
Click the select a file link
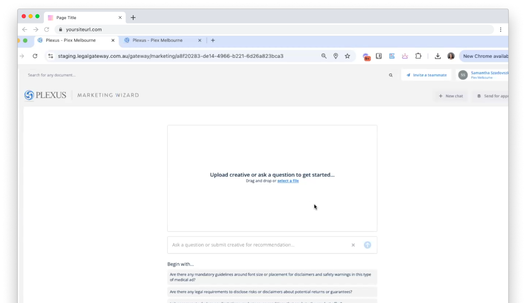(288, 181)
